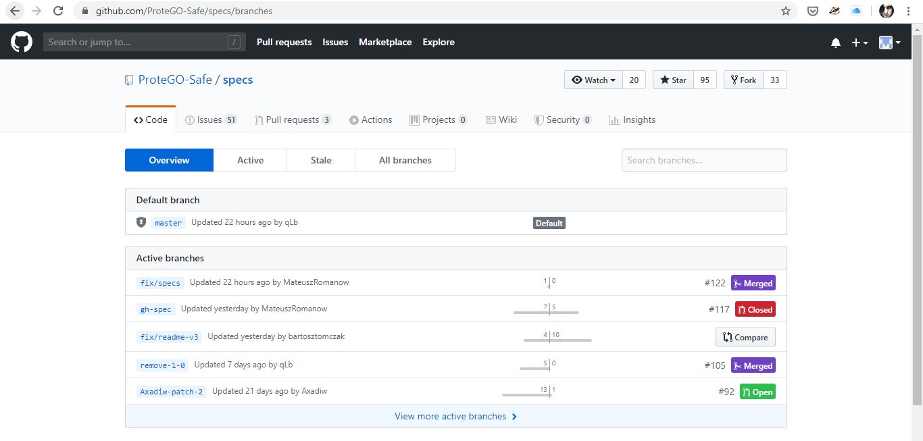Image resolution: width=923 pixels, height=441 pixels.
Task: Star the specs repository
Action: tap(672, 80)
